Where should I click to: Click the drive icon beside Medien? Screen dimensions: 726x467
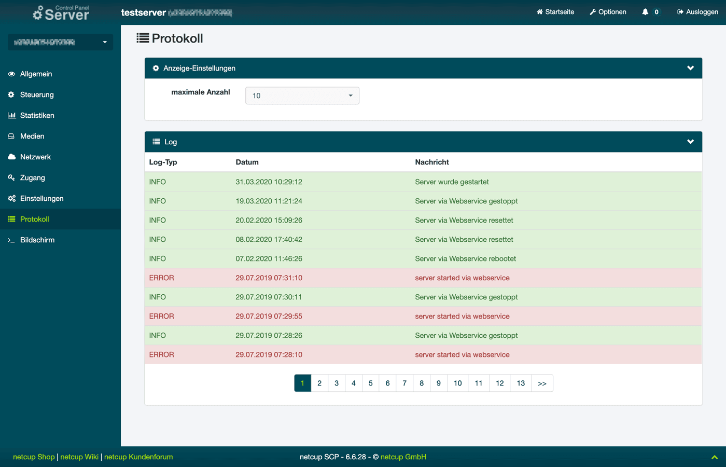pyautogui.click(x=11, y=136)
